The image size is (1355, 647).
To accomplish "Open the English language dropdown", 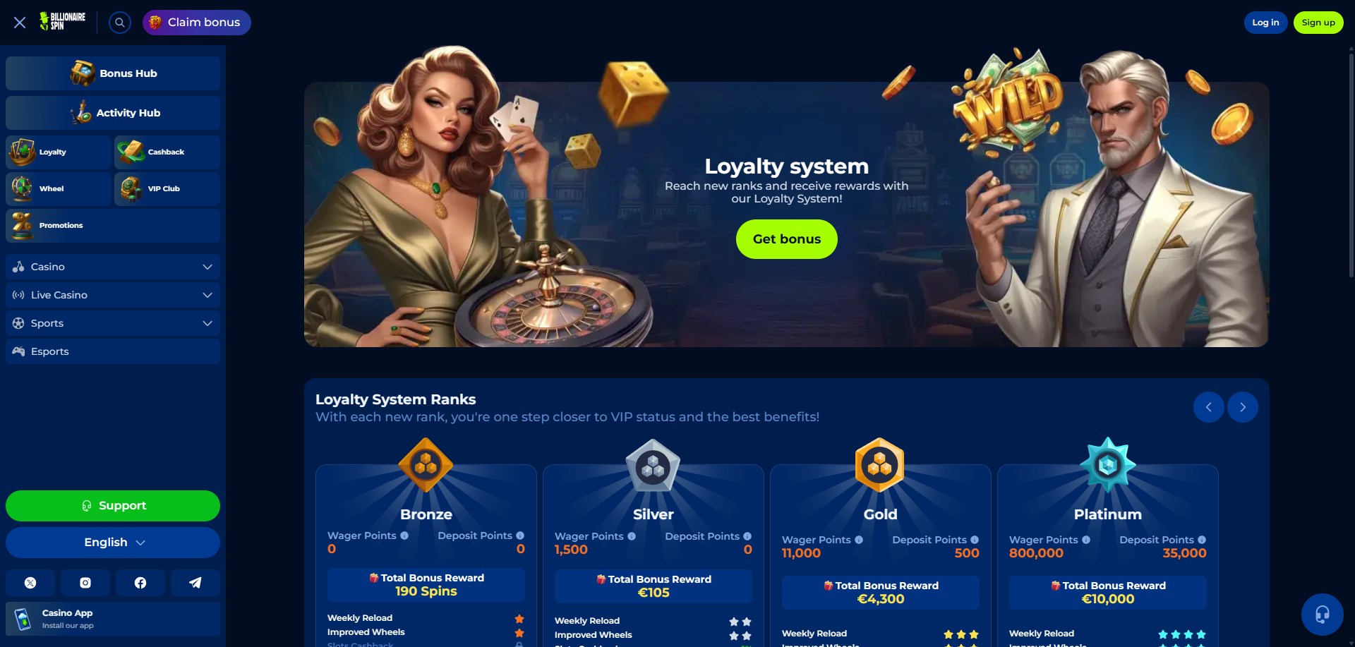I will coord(113,543).
